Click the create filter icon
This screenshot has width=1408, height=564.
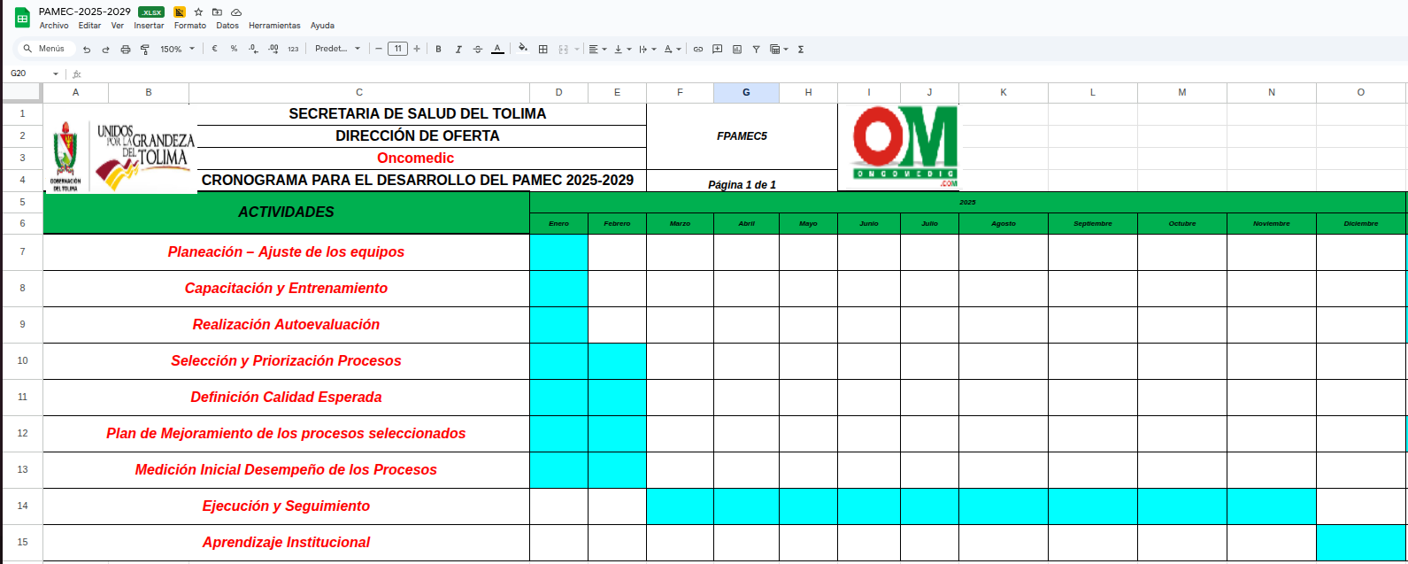[756, 50]
